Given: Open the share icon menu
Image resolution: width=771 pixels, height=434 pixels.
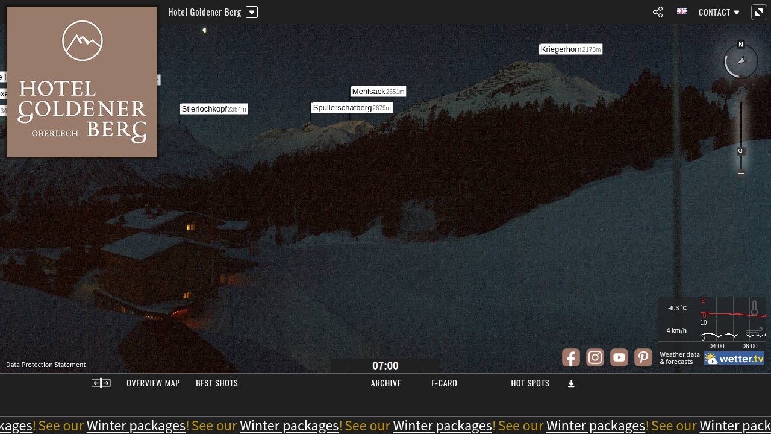Looking at the screenshot, I should tap(658, 12).
